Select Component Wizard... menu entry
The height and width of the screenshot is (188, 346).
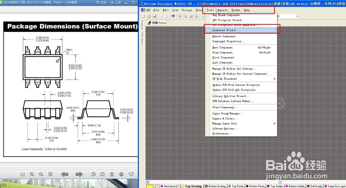tap(241, 30)
